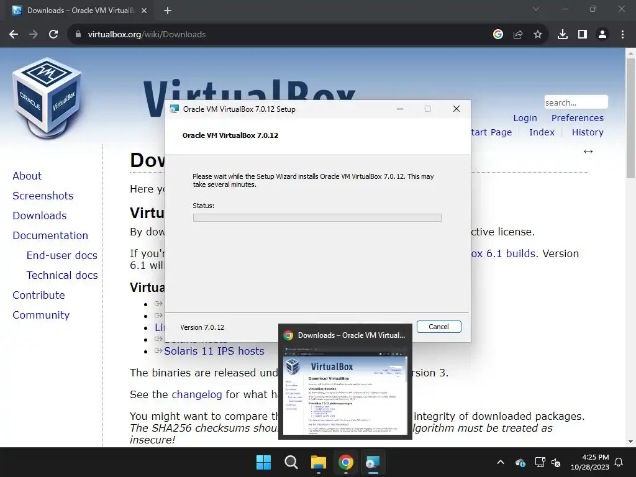This screenshot has width=636, height=477.
Task: Open the network tray icon
Action: tap(540, 462)
